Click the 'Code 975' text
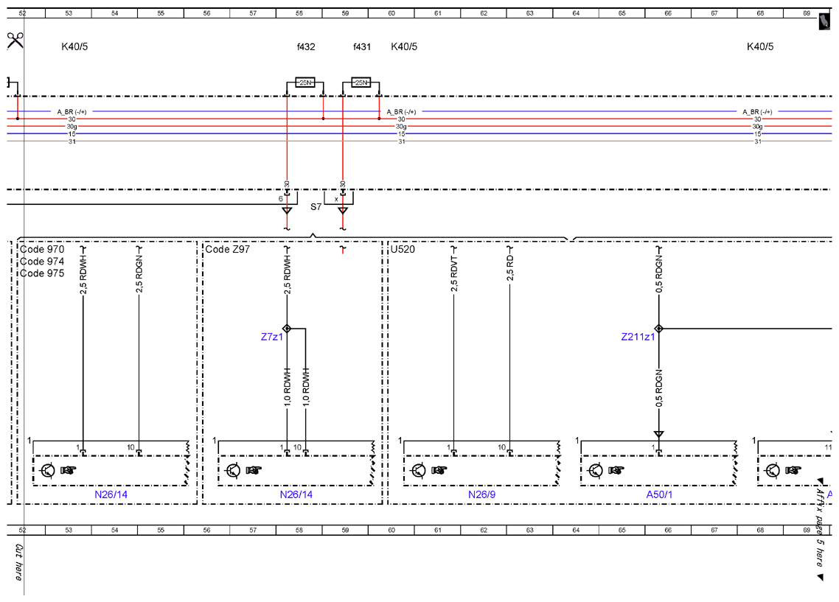Image resolution: width=839 pixels, height=602 pixels. tap(42, 273)
